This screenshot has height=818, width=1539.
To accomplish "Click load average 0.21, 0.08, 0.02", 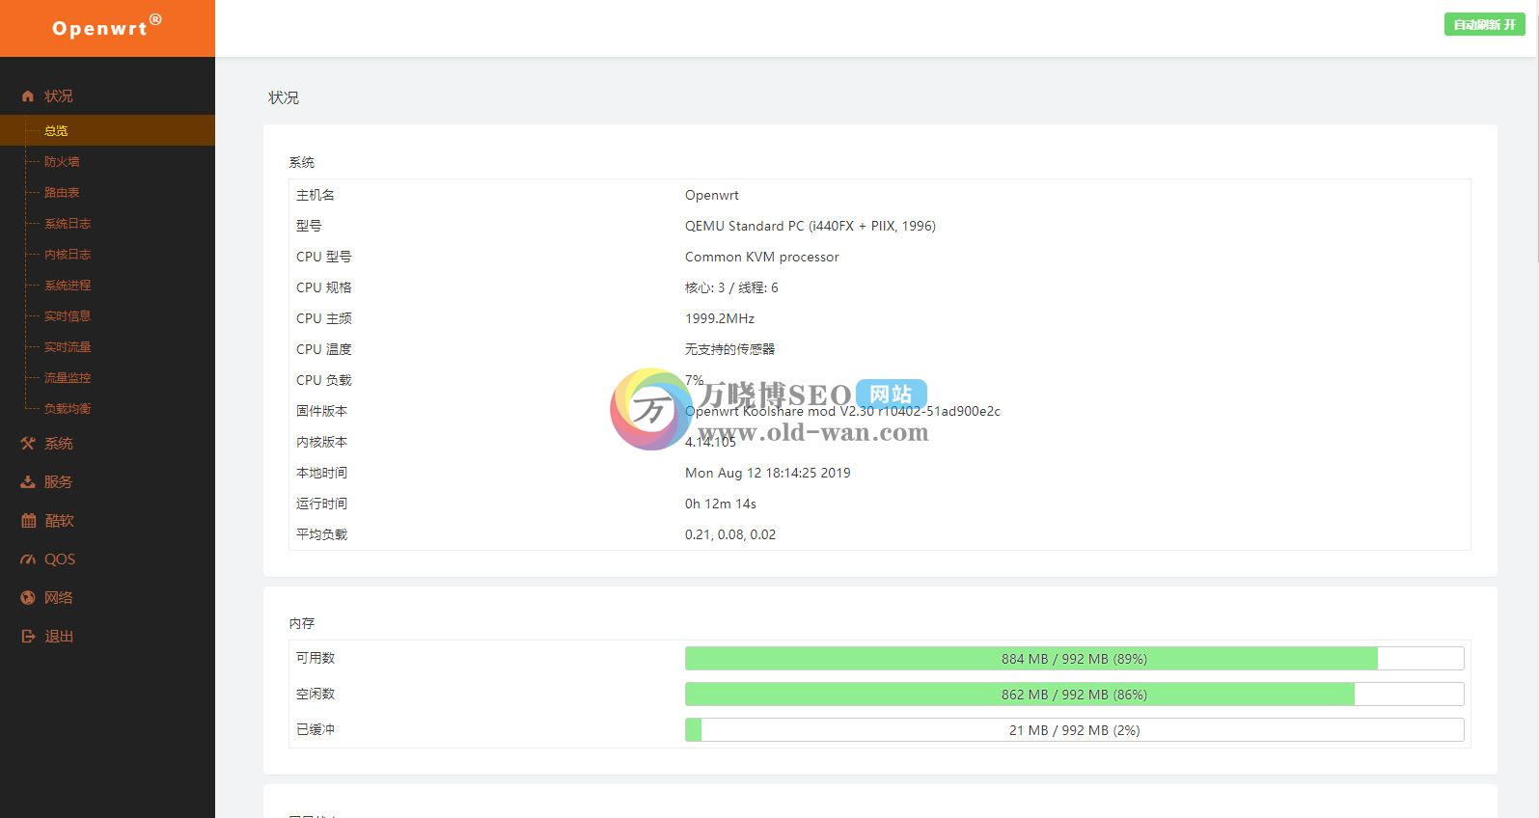I will tap(730, 534).
